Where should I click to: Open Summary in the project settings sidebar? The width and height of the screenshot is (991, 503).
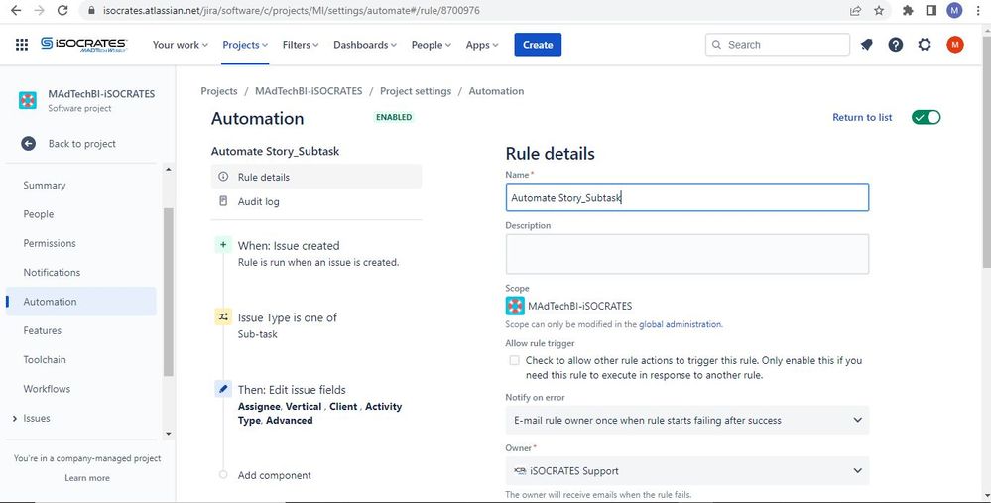click(x=45, y=186)
